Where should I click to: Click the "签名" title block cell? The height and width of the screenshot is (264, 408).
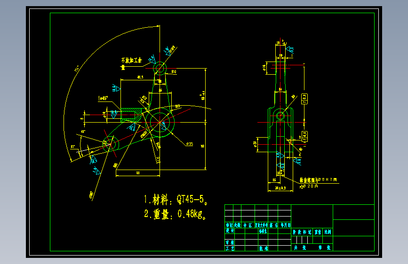[273, 225]
